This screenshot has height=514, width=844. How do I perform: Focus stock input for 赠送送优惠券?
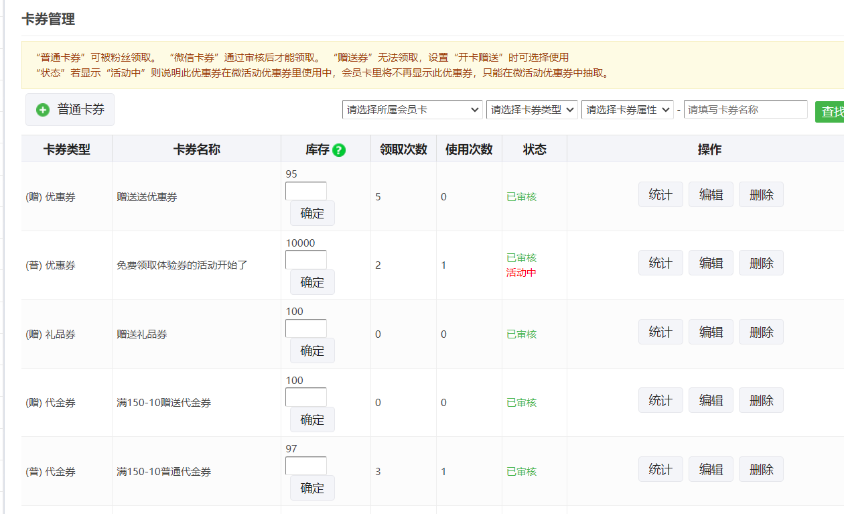coord(306,191)
